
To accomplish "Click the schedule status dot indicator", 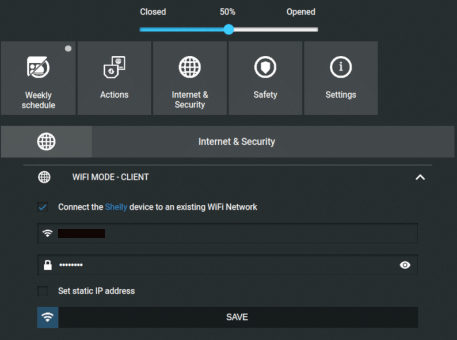I will tap(68, 48).
